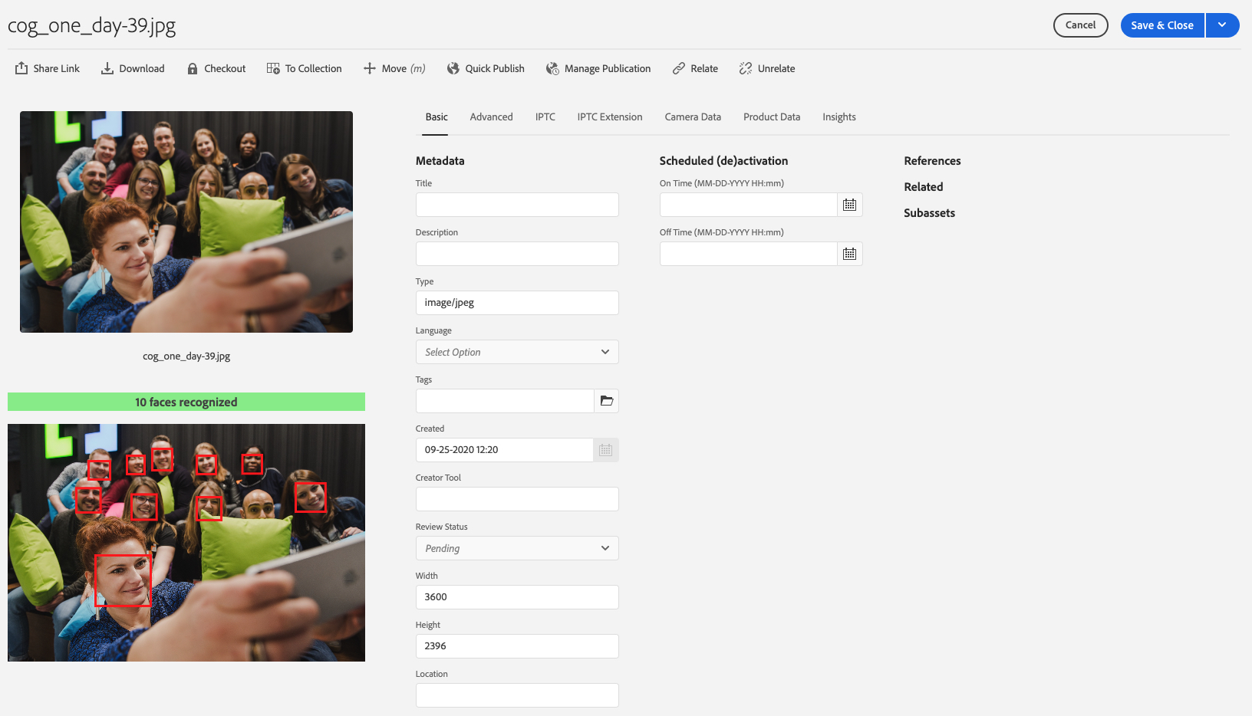Click the Metadata section heading
This screenshot has width=1252, height=716.
[440, 161]
